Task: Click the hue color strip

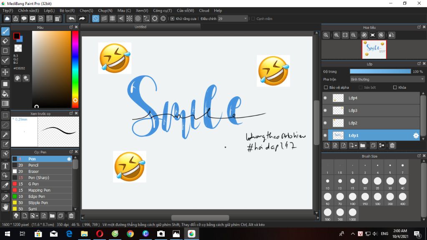Action: (x=75, y=69)
